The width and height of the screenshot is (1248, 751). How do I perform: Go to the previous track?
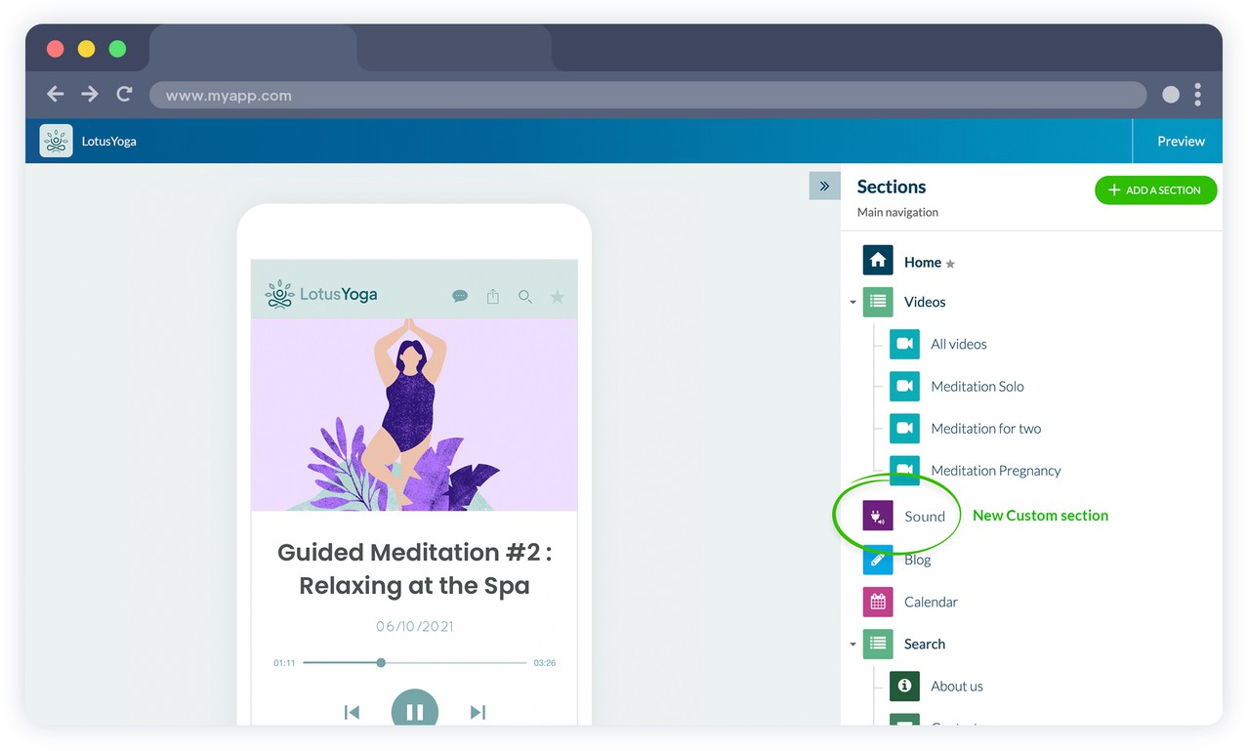[x=352, y=712]
